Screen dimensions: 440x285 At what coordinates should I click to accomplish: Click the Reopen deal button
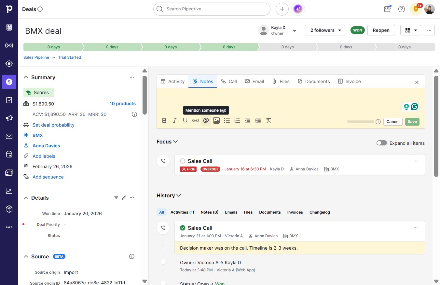tap(381, 30)
